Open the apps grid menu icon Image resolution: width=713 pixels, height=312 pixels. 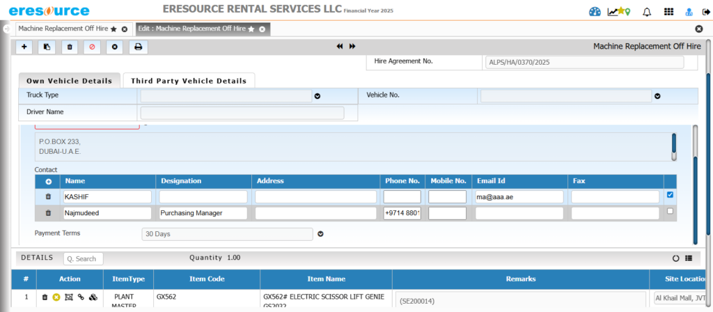668,11
